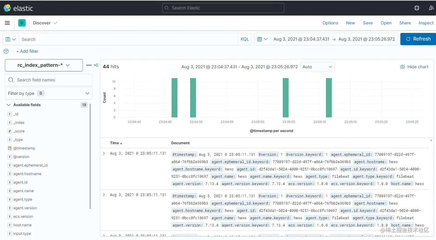
Task: Click Share in the top menu
Action: [x=405, y=23]
